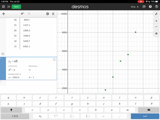Tap the tilde key
The width and height of the screenshot is (160, 120).
[104, 116]
